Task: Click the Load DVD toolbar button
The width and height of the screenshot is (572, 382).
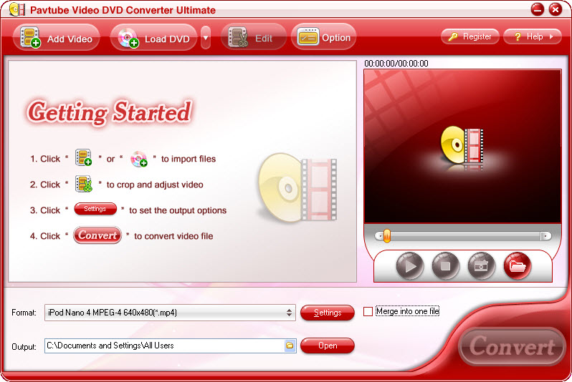Action: [x=153, y=37]
